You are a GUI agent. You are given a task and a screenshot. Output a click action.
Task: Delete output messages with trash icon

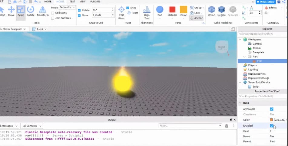point(227,126)
